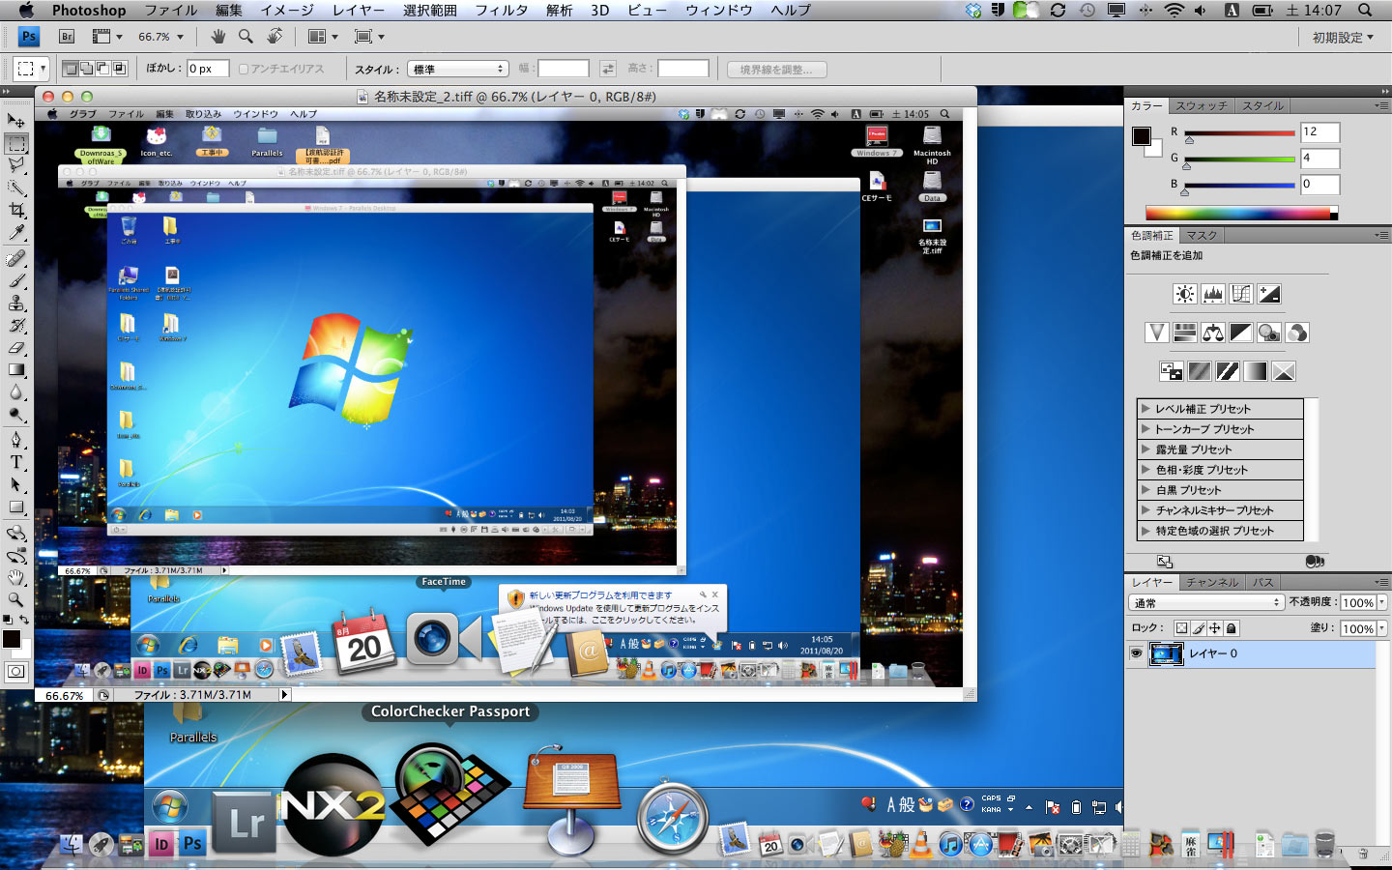Select the Magic Wand tool
The height and width of the screenshot is (870, 1392).
(x=16, y=188)
